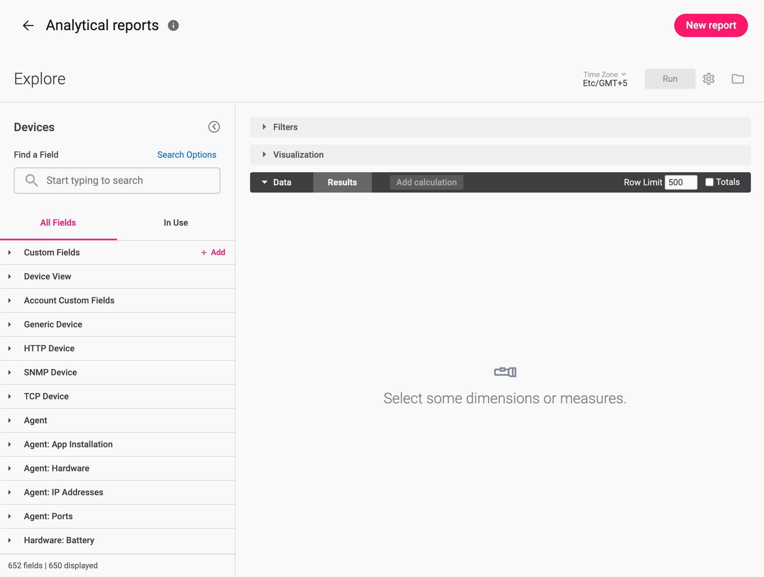The width and height of the screenshot is (764, 577).
Task: Expand the Device View group
Action: coord(117,277)
